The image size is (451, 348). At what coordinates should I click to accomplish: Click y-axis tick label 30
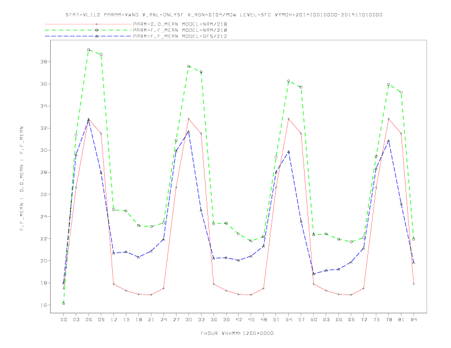click(x=44, y=150)
